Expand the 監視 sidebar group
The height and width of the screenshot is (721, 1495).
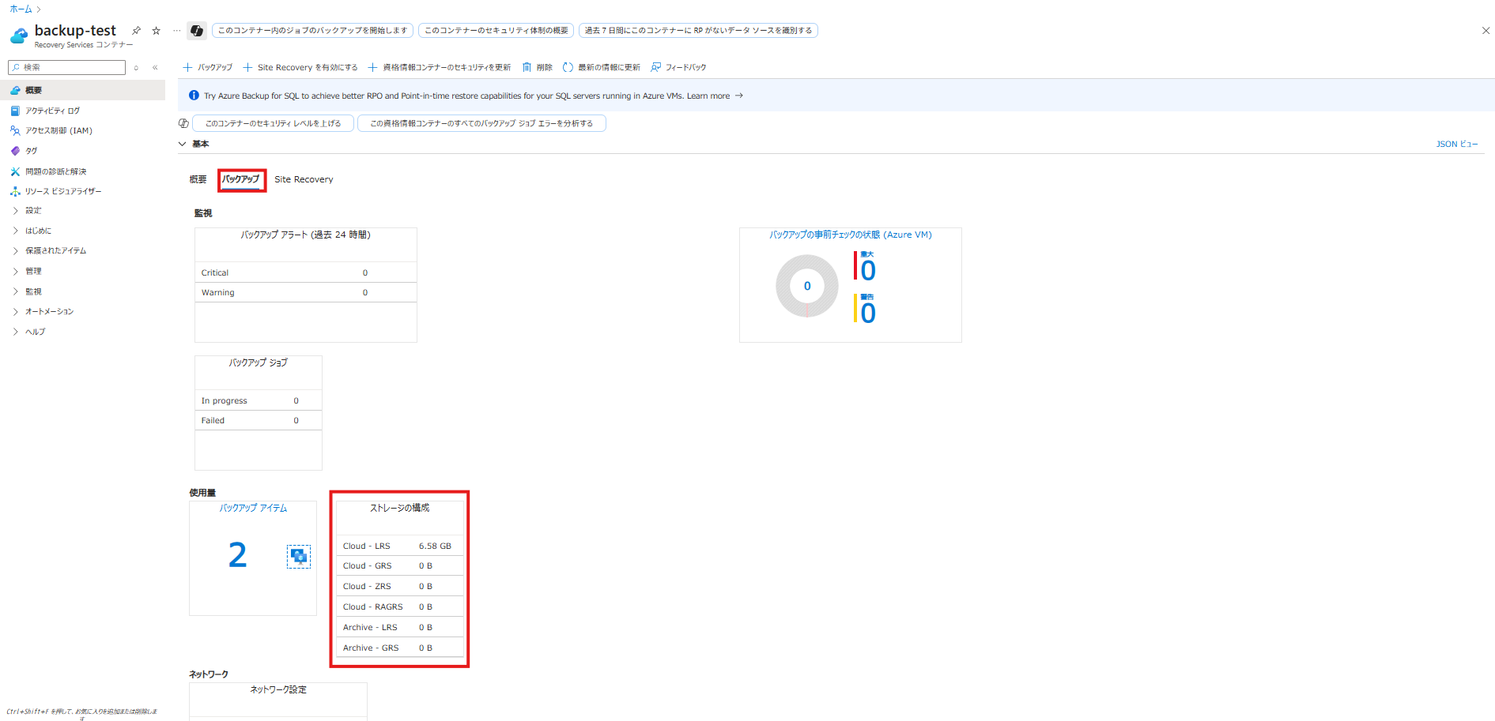16,291
